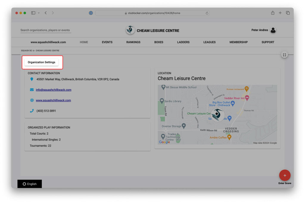
Task: Click the club marker on the map
Action: click(217, 115)
